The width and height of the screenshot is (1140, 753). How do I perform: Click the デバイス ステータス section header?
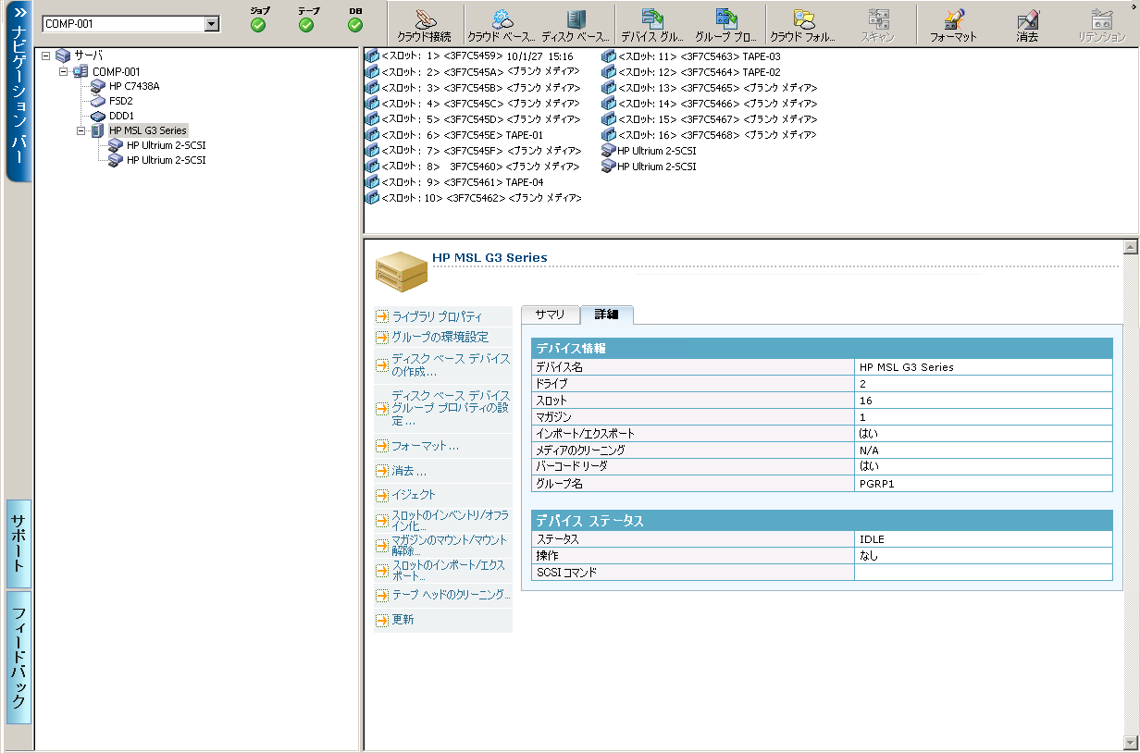[x=822, y=521]
